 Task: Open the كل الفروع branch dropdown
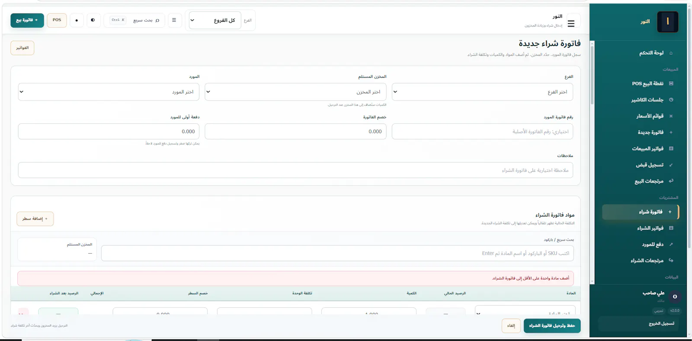pyautogui.click(x=215, y=20)
